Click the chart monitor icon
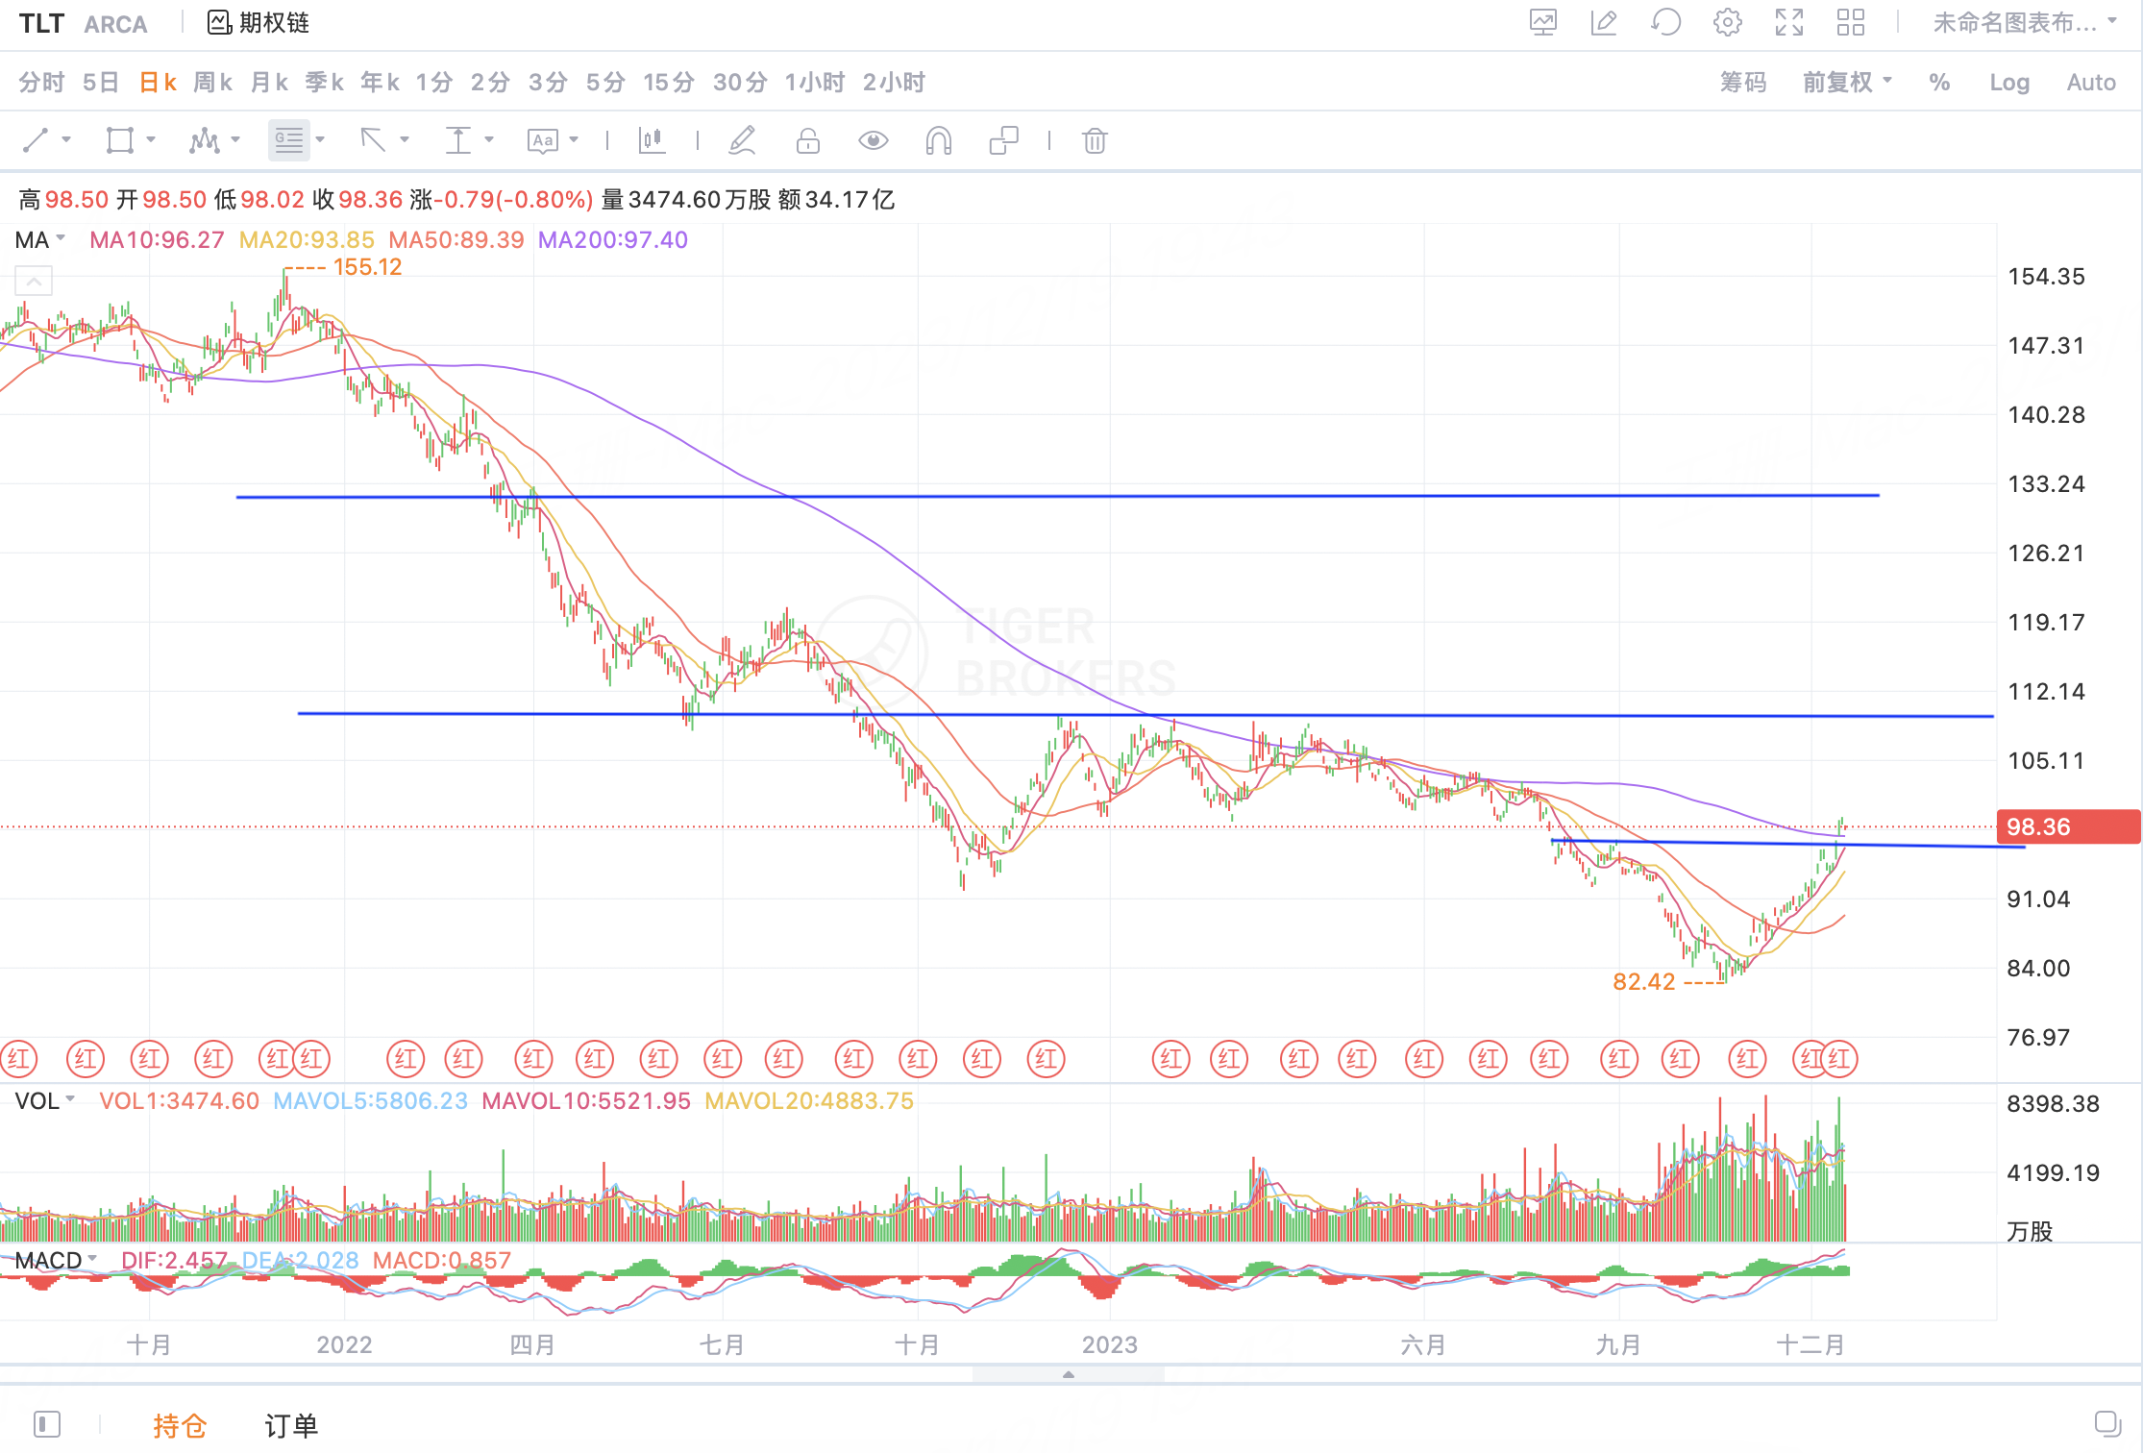The image size is (2143, 1453). click(1543, 22)
